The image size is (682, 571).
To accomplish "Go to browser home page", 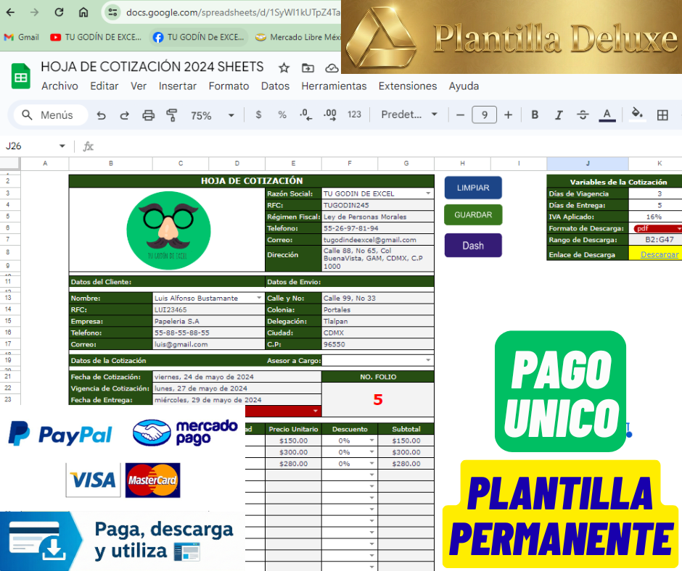I will coord(83,12).
